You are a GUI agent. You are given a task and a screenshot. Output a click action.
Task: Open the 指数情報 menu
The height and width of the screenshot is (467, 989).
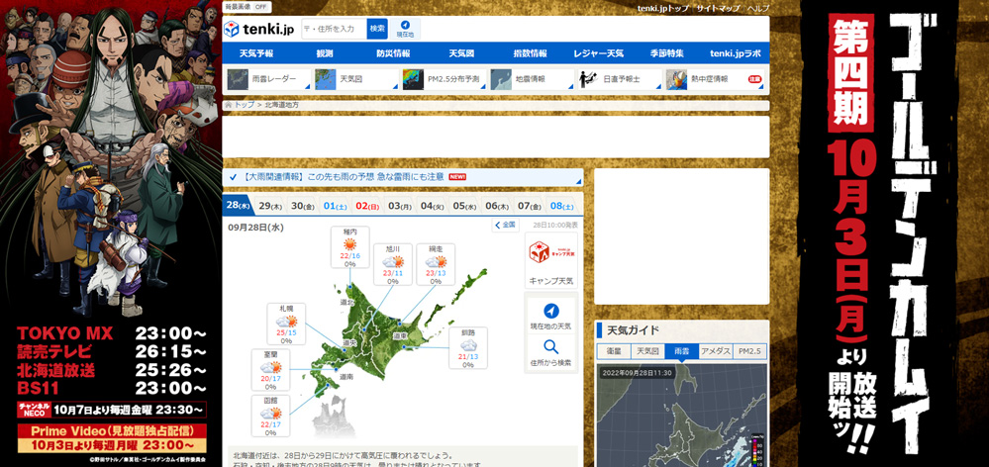pyautogui.click(x=530, y=53)
